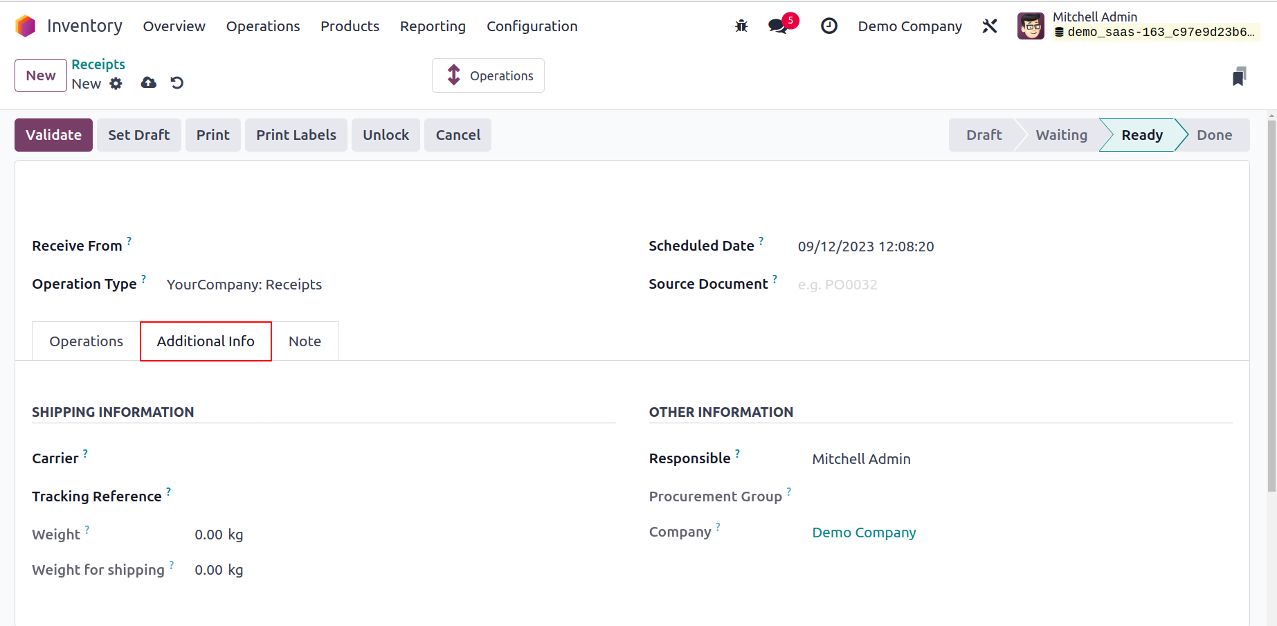Switch to the Operations tab

point(86,341)
